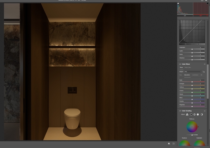The image size is (210, 148).
Task: Open the Point Color tab
Action: coord(188,67)
